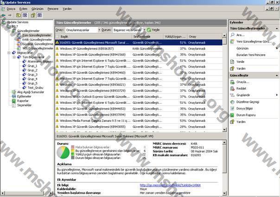The height and width of the screenshot is (197, 280).
Task: Select Kritik Güncelleştirmeler tree item
Action: tap(37, 40)
